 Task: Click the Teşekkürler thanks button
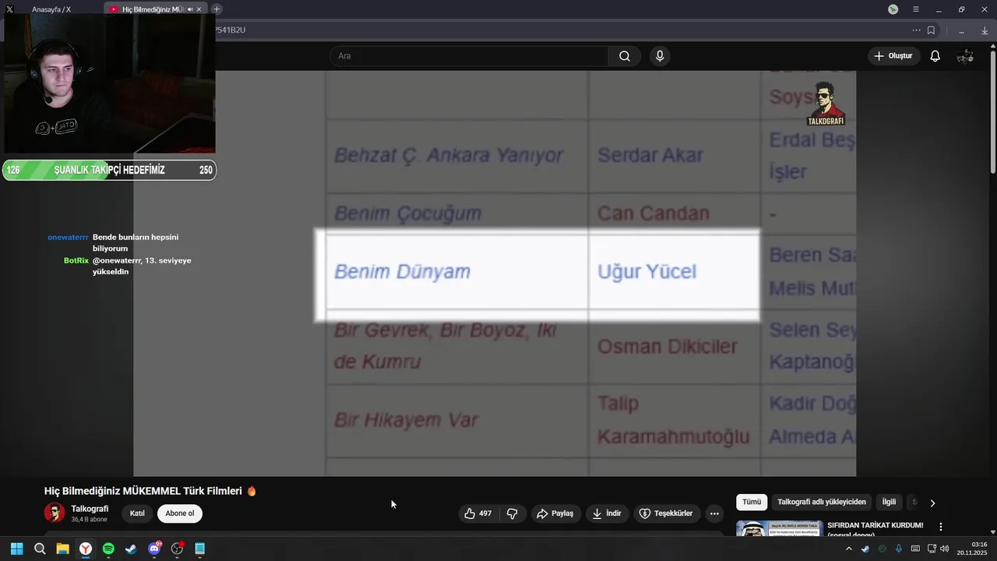(x=666, y=513)
